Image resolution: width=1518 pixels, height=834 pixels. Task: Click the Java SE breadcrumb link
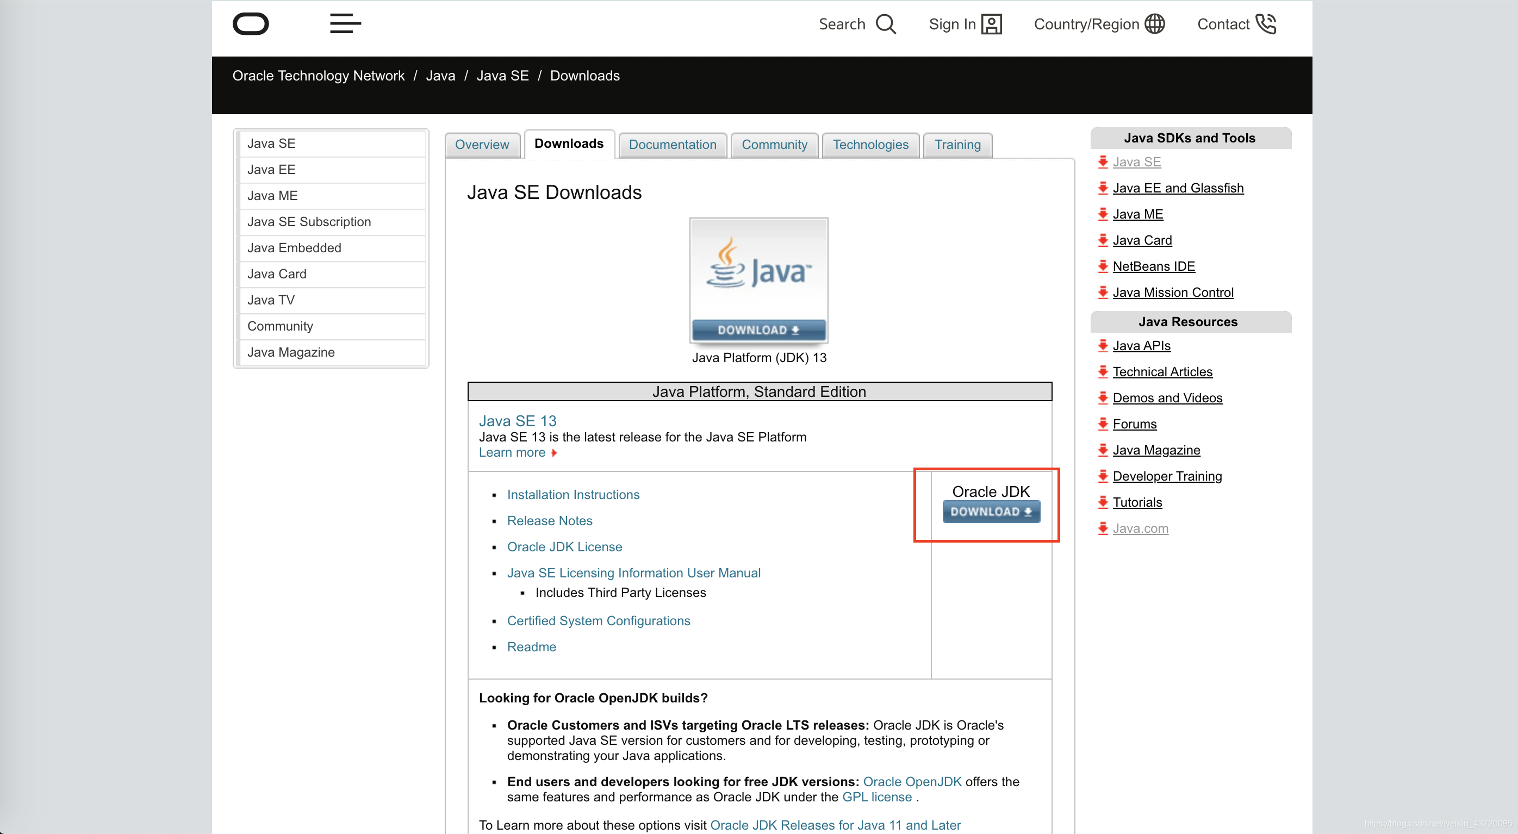[x=503, y=76]
